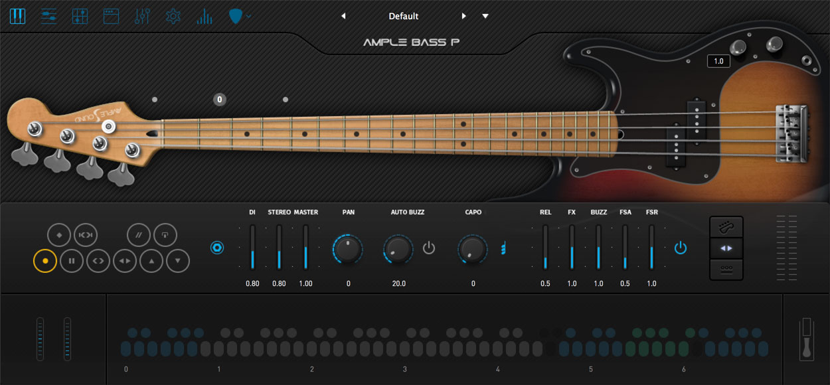Open the preset list dropdown triangle

pyautogui.click(x=485, y=16)
